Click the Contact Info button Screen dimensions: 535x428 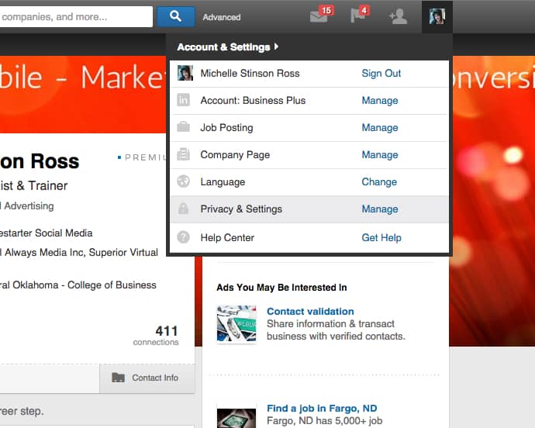pos(147,378)
